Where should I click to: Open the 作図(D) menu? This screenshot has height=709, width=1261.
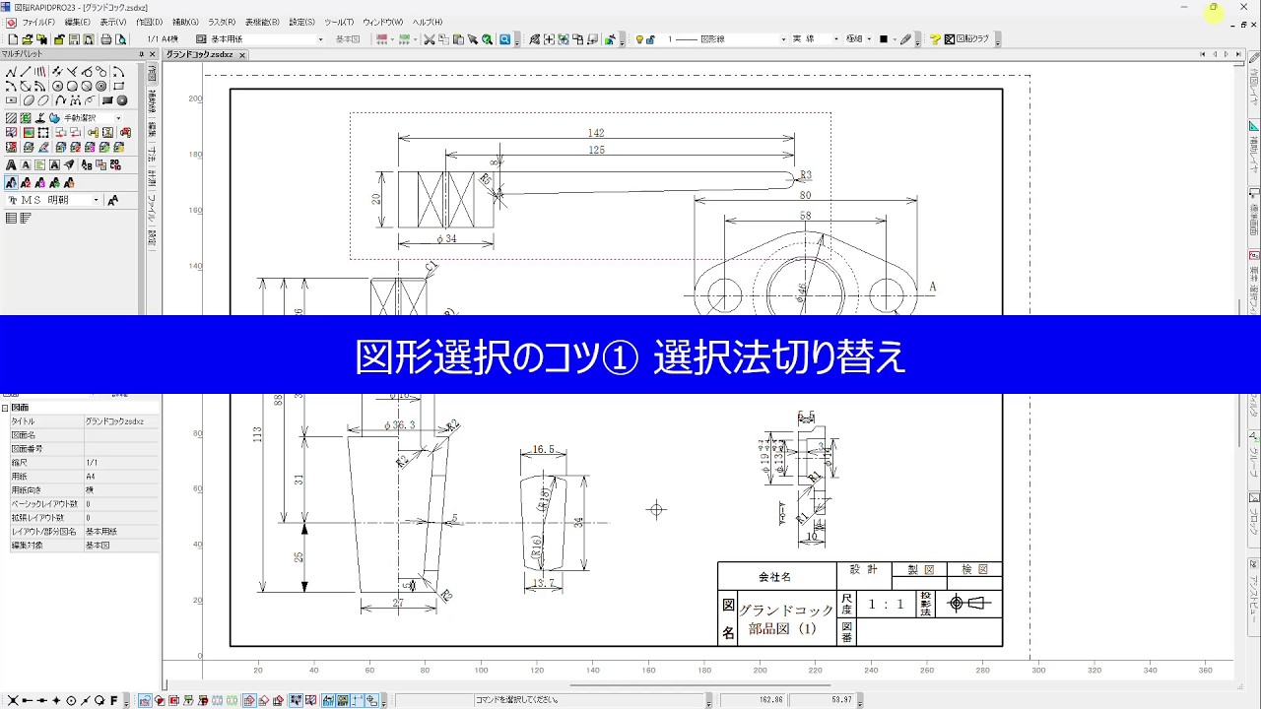coord(149,22)
